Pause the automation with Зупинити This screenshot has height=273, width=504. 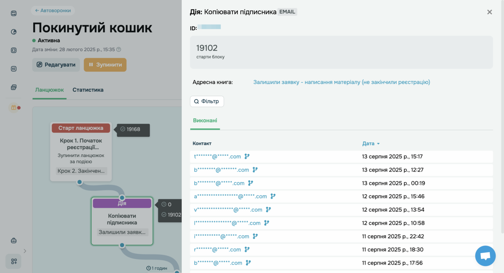[x=105, y=65]
